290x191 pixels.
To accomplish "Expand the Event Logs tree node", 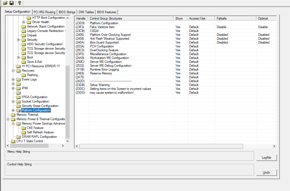I will [x=13, y=80].
